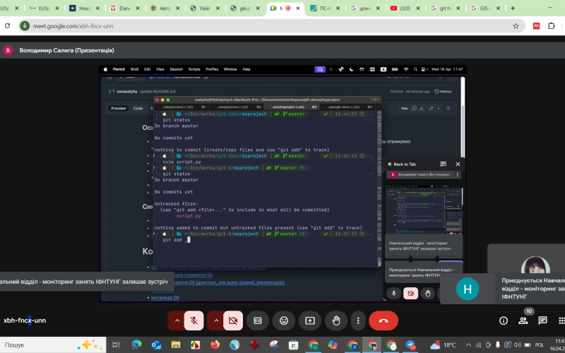
Task: Click the Preview tab on the shared GitHub page
Action: point(118,108)
